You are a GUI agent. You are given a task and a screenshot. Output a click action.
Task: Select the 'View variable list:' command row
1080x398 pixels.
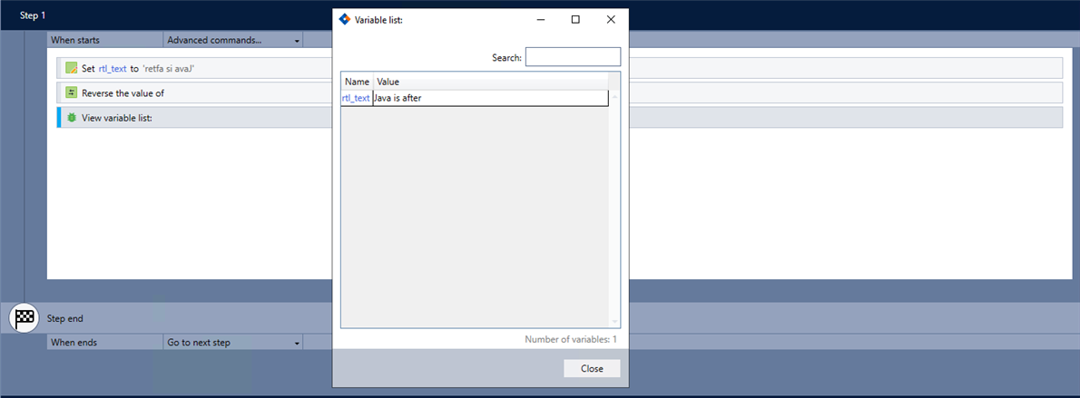(x=559, y=118)
